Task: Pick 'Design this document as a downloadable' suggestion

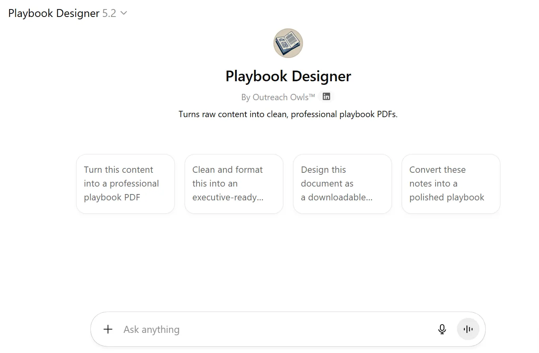Action: (342, 184)
